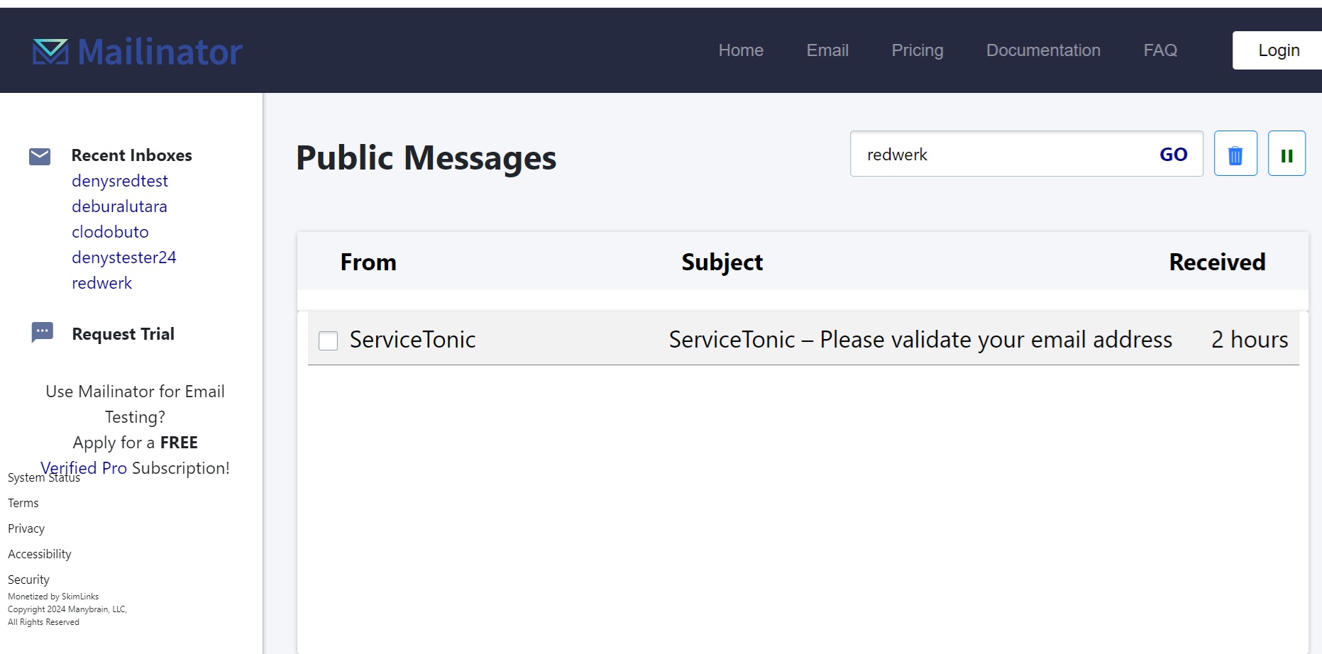Click the Mailinator envelope logo icon
Screen dimensions: 1322x654
pyautogui.click(x=50, y=52)
